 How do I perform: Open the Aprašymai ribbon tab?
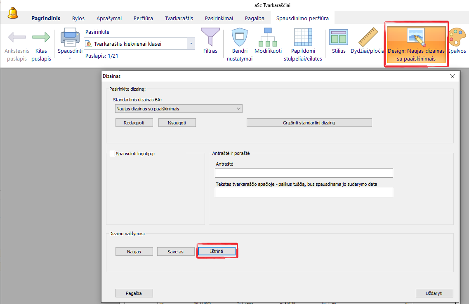point(109,18)
